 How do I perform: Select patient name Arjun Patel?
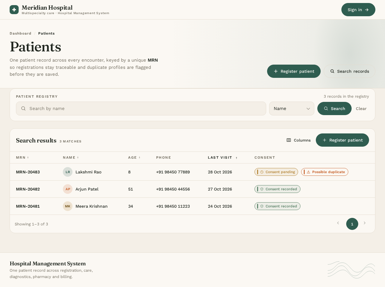(87, 189)
